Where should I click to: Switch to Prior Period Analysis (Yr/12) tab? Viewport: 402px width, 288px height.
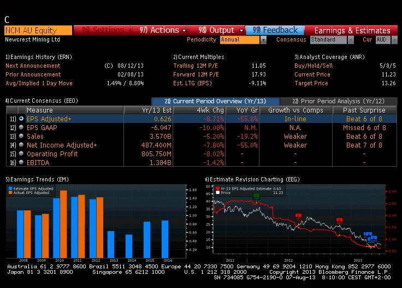click(339, 101)
